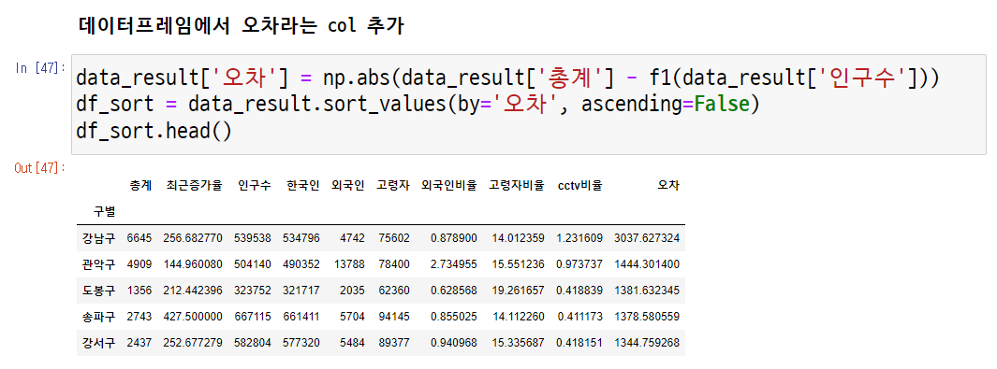This screenshot has width=997, height=369.
Task: Click the '외국인' column header
Action: coord(348,186)
